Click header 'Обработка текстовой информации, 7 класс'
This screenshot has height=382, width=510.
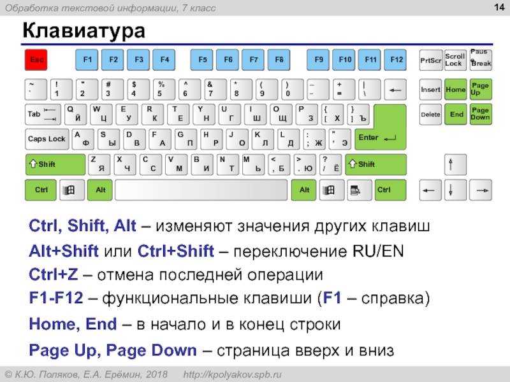click(110, 8)
